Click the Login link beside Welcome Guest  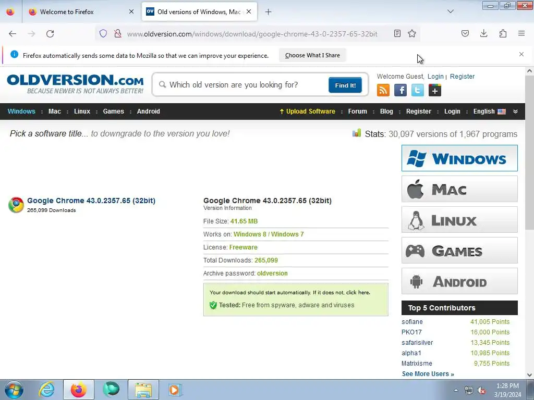[435, 77]
